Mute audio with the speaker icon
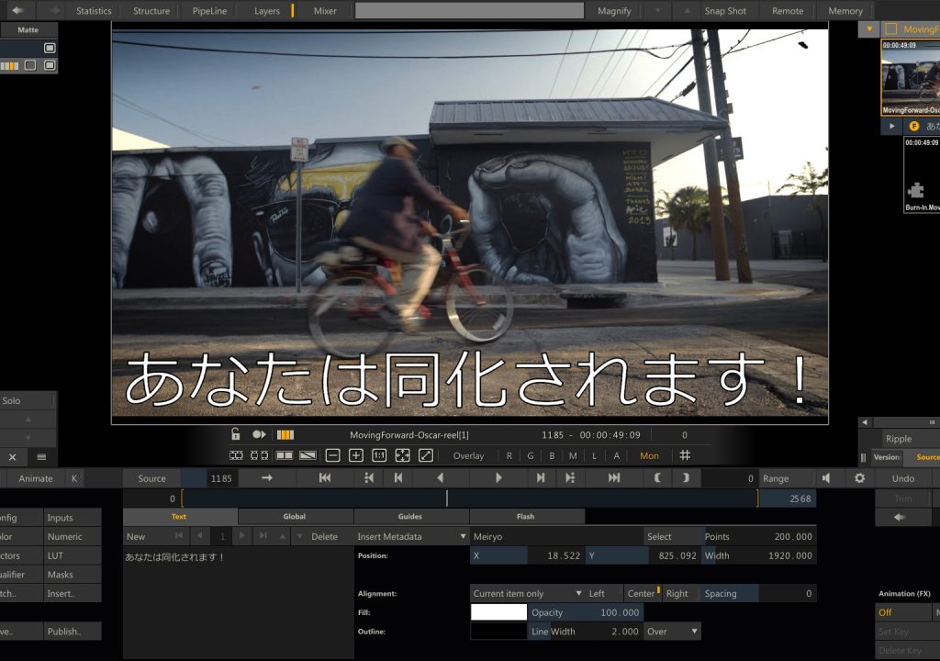The image size is (940, 661). click(x=827, y=478)
